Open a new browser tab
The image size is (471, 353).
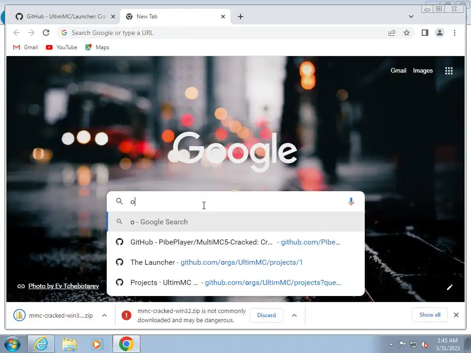click(x=240, y=17)
